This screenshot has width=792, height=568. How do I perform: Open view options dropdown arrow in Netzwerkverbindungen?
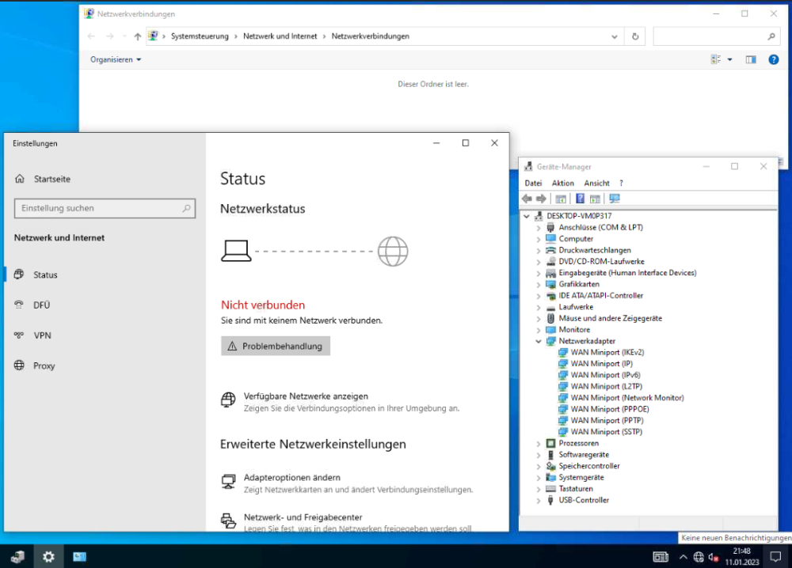[729, 59]
